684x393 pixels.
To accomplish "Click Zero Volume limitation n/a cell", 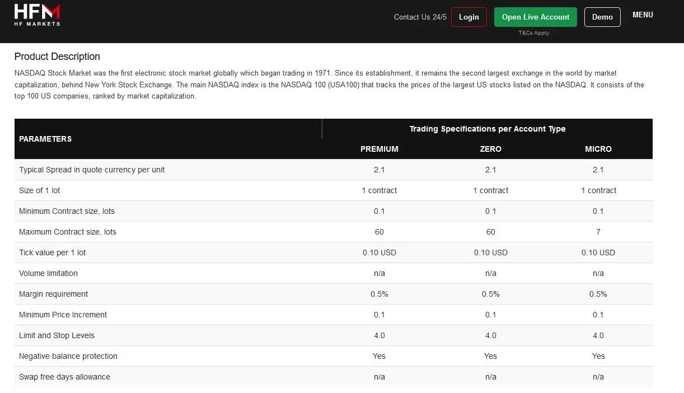I will pyautogui.click(x=491, y=273).
